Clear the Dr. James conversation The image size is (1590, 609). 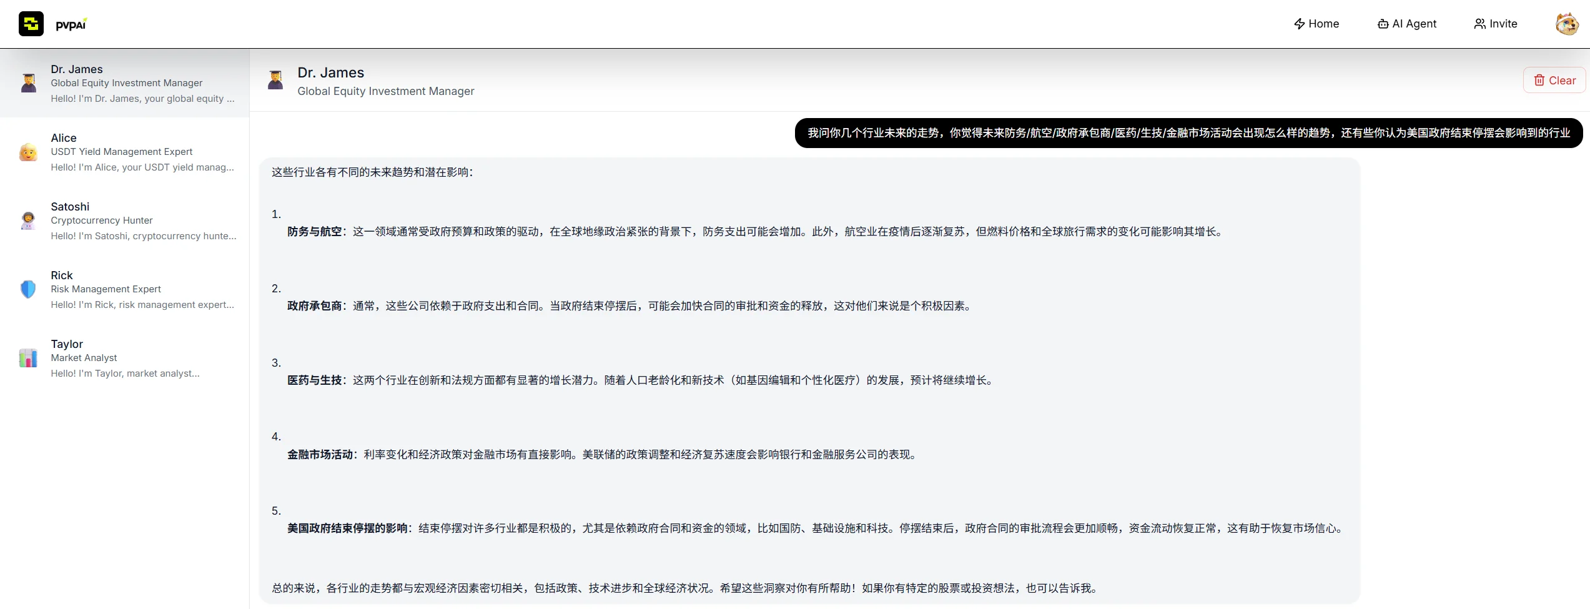1554,80
